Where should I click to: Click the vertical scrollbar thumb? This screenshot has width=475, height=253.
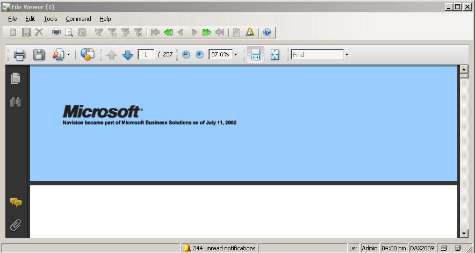tap(464, 76)
